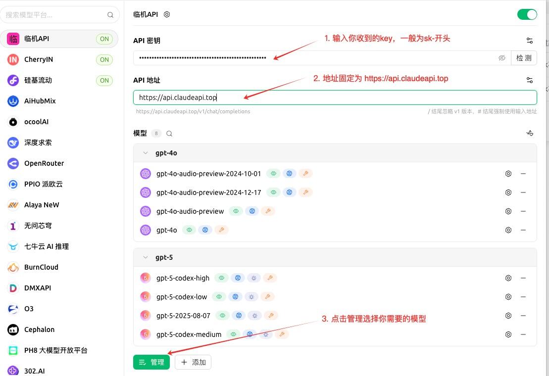Viewport: 549px width, 376px height.
Task: Remove the gpt-4o model row
Action: pyautogui.click(x=523, y=230)
